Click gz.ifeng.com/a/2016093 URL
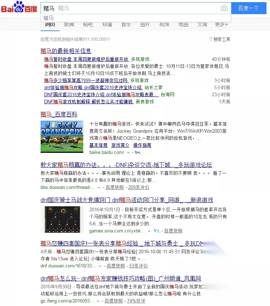Image resolution: width=270 pixels, height=306 pixels. click(67, 301)
